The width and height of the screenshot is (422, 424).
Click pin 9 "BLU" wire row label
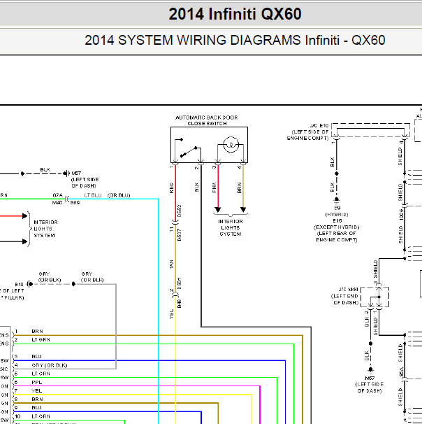pyautogui.click(x=36, y=407)
